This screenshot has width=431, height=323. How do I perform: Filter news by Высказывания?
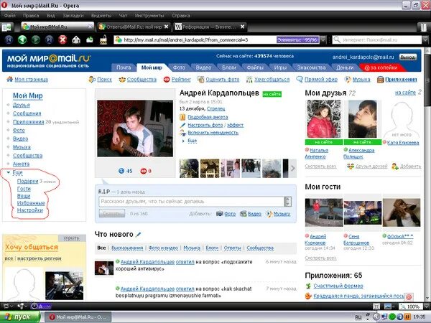(127, 248)
